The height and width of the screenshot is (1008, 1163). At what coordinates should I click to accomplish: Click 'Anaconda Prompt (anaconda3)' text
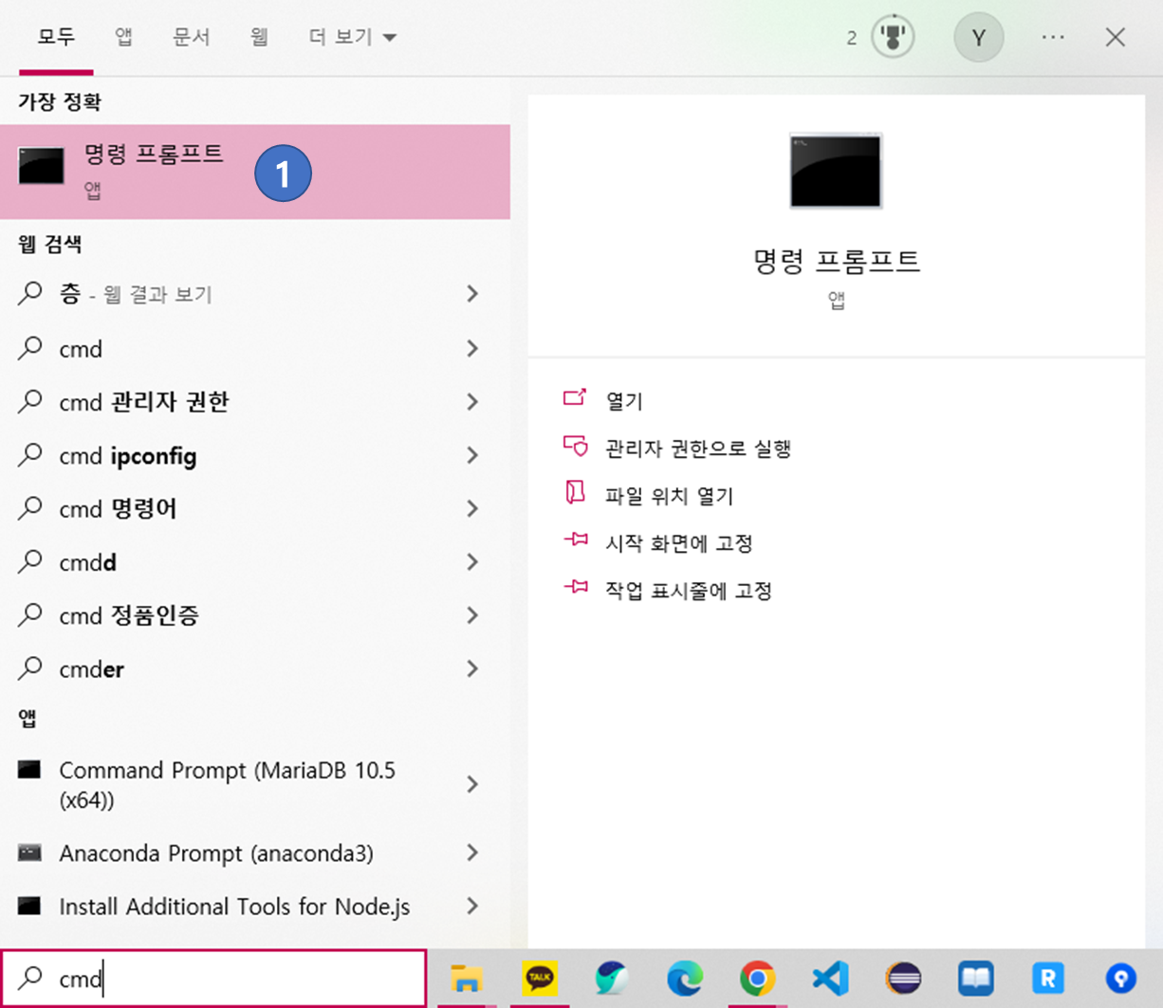(216, 853)
